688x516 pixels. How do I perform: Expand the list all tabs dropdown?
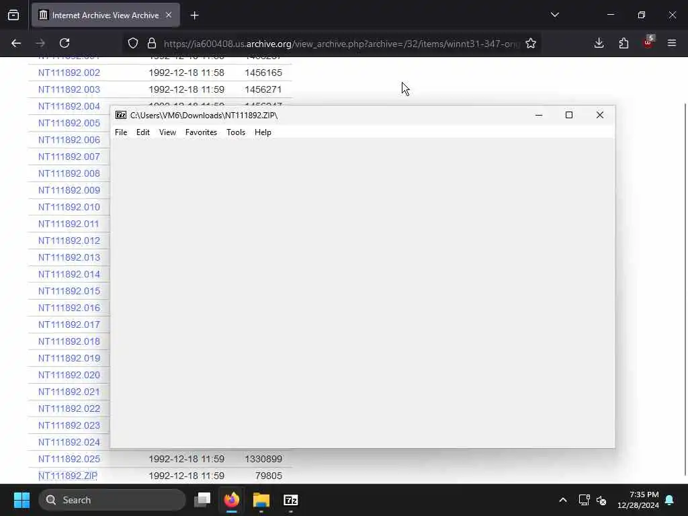(x=555, y=15)
